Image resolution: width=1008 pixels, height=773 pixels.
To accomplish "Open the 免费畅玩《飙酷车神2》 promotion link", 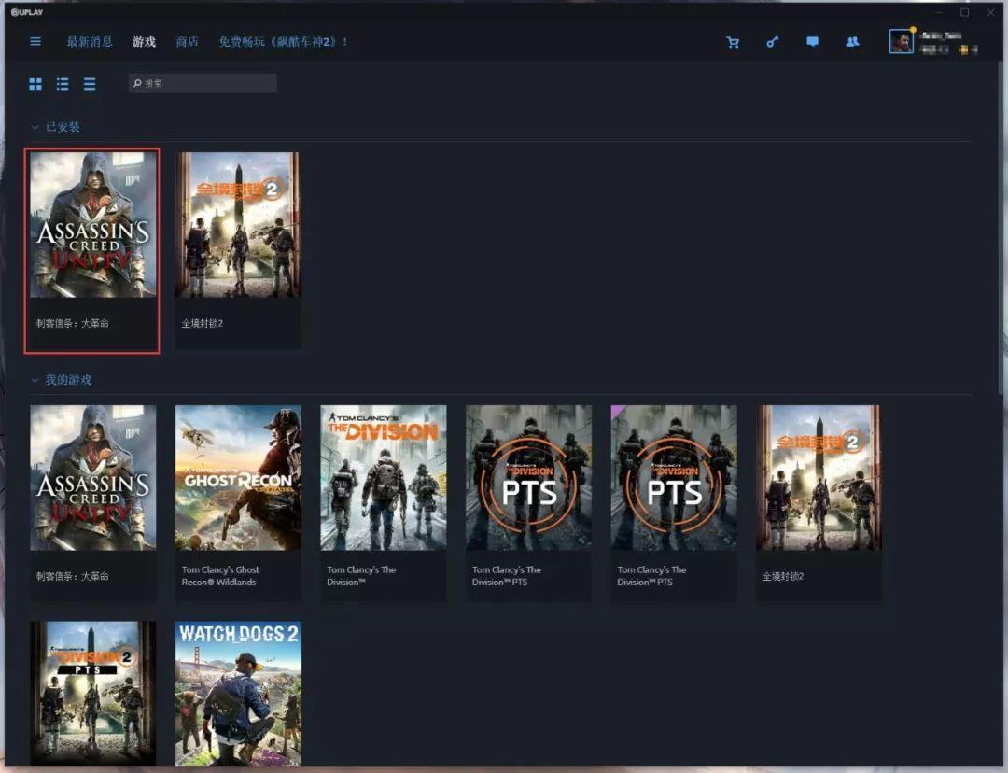I will point(283,42).
